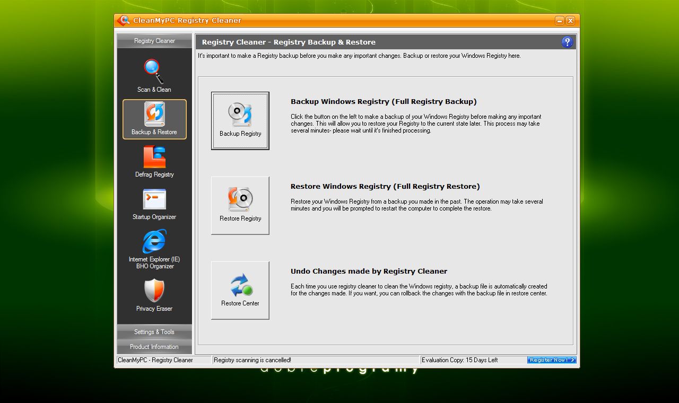Click the 'Registry Cleaner - Registry Backup & Restore' header
This screenshot has width=679, height=403.
(x=289, y=42)
